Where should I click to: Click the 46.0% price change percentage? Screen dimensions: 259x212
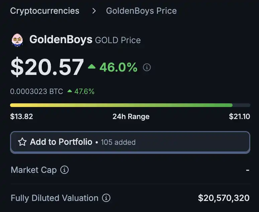pos(118,67)
